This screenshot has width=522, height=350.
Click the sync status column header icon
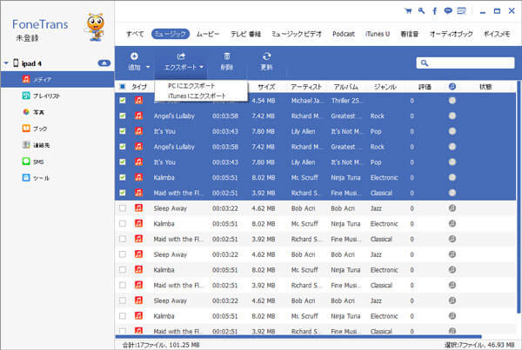(x=452, y=87)
